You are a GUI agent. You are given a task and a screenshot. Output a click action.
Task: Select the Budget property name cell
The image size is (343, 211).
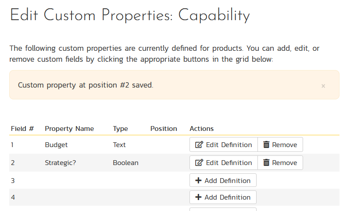(56, 145)
